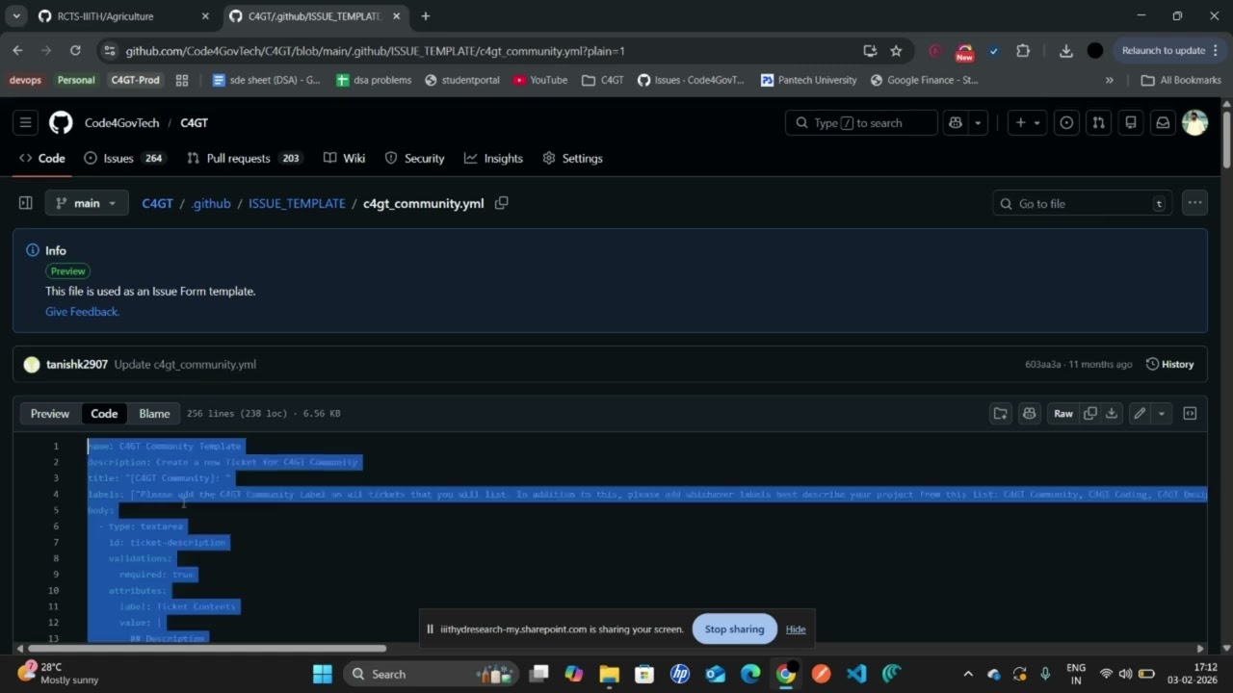Open the Windows Start menu

tap(322, 674)
